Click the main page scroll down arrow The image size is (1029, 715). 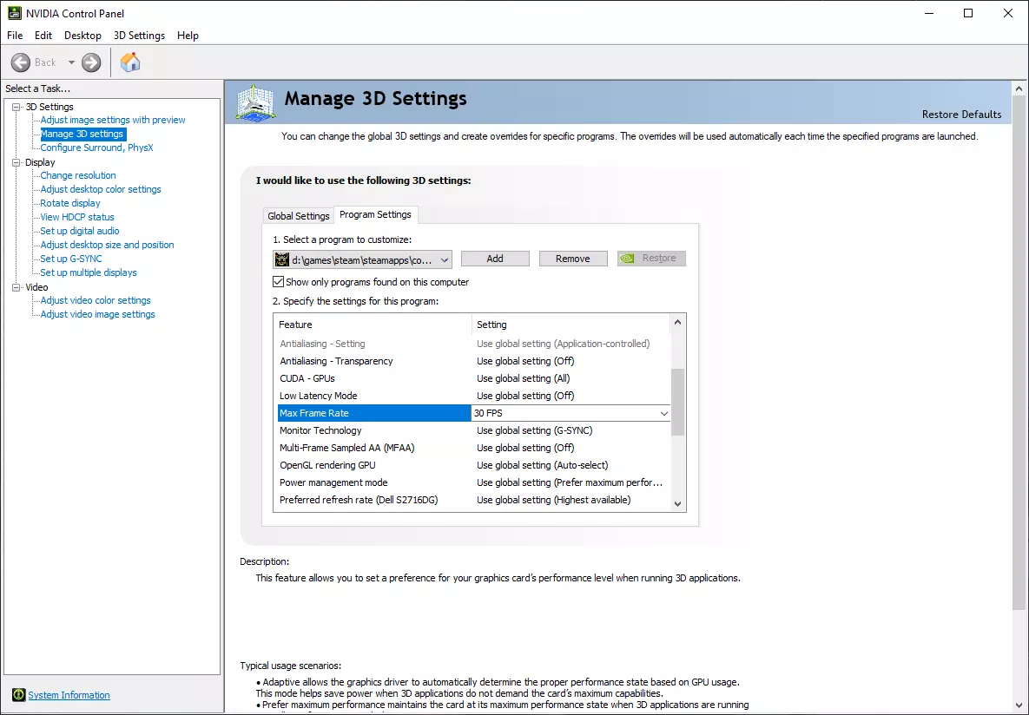coord(1019,705)
